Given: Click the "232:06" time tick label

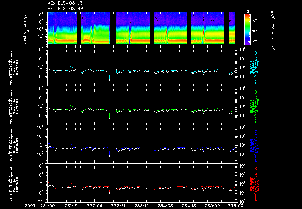Looking at the screenshot, I should [x=94, y=206].
